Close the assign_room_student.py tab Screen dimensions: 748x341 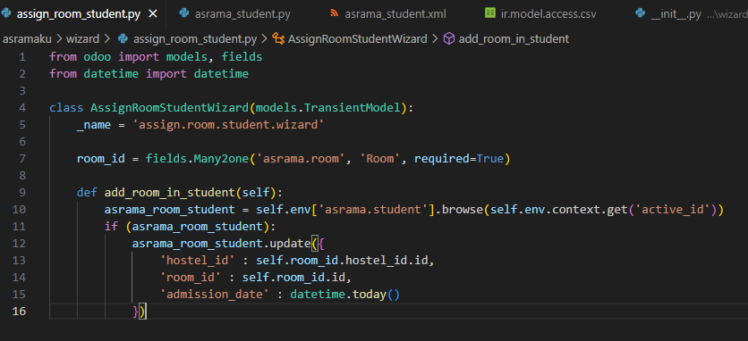pyautogui.click(x=153, y=13)
